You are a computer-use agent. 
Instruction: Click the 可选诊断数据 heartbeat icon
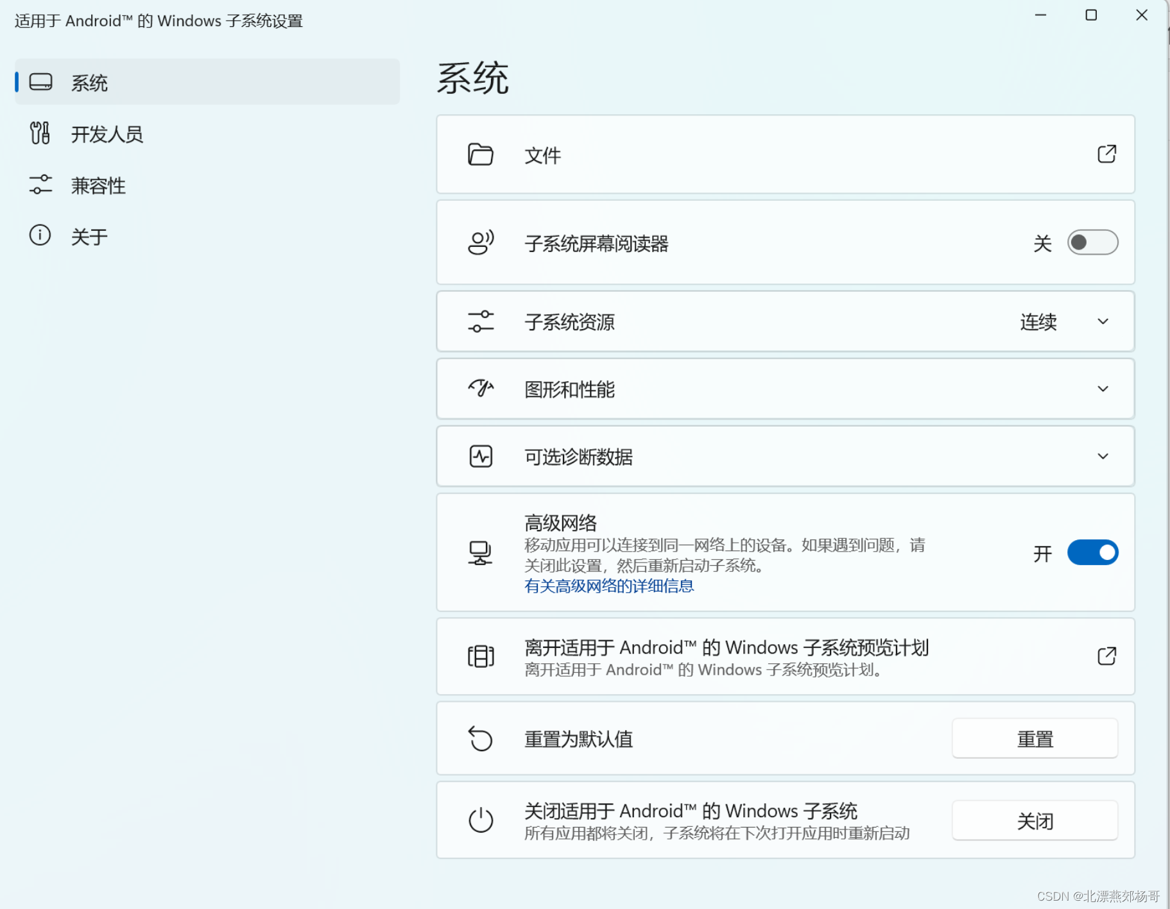481,456
